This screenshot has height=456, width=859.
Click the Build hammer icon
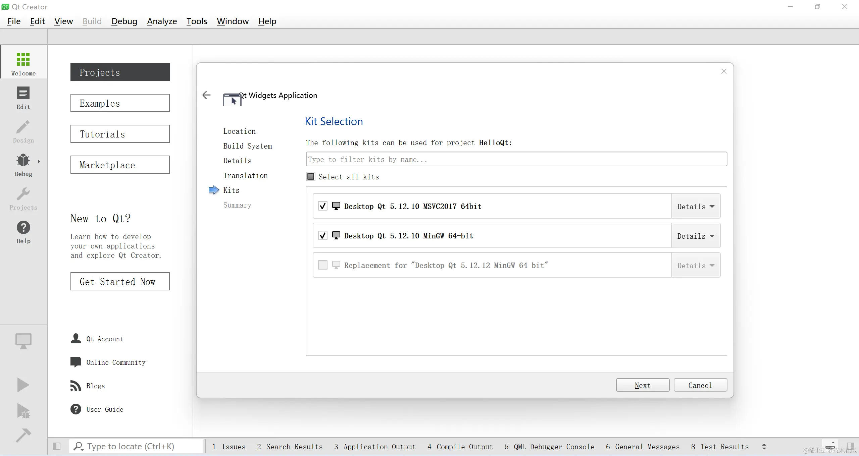[x=23, y=435]
